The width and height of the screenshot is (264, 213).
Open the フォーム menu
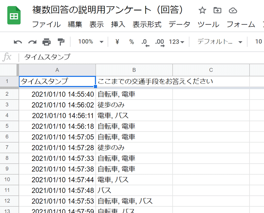click(241, 24)
